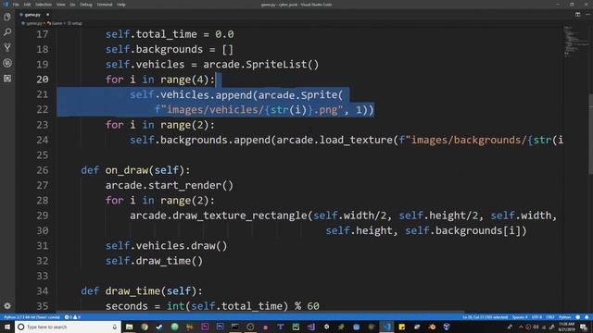Click on 'self.total_time = 0.0' line
Viewport: 593px width, 333px height.
click(170, 34)
